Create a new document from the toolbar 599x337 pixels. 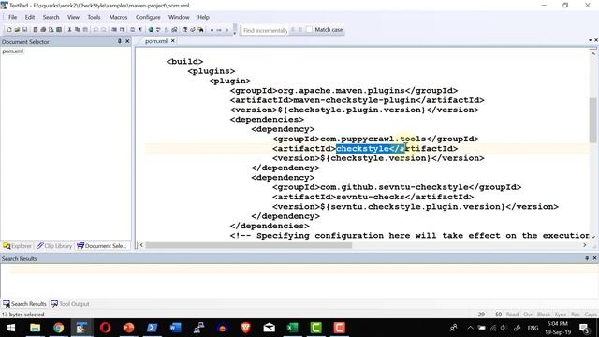[x=9, y=29]
